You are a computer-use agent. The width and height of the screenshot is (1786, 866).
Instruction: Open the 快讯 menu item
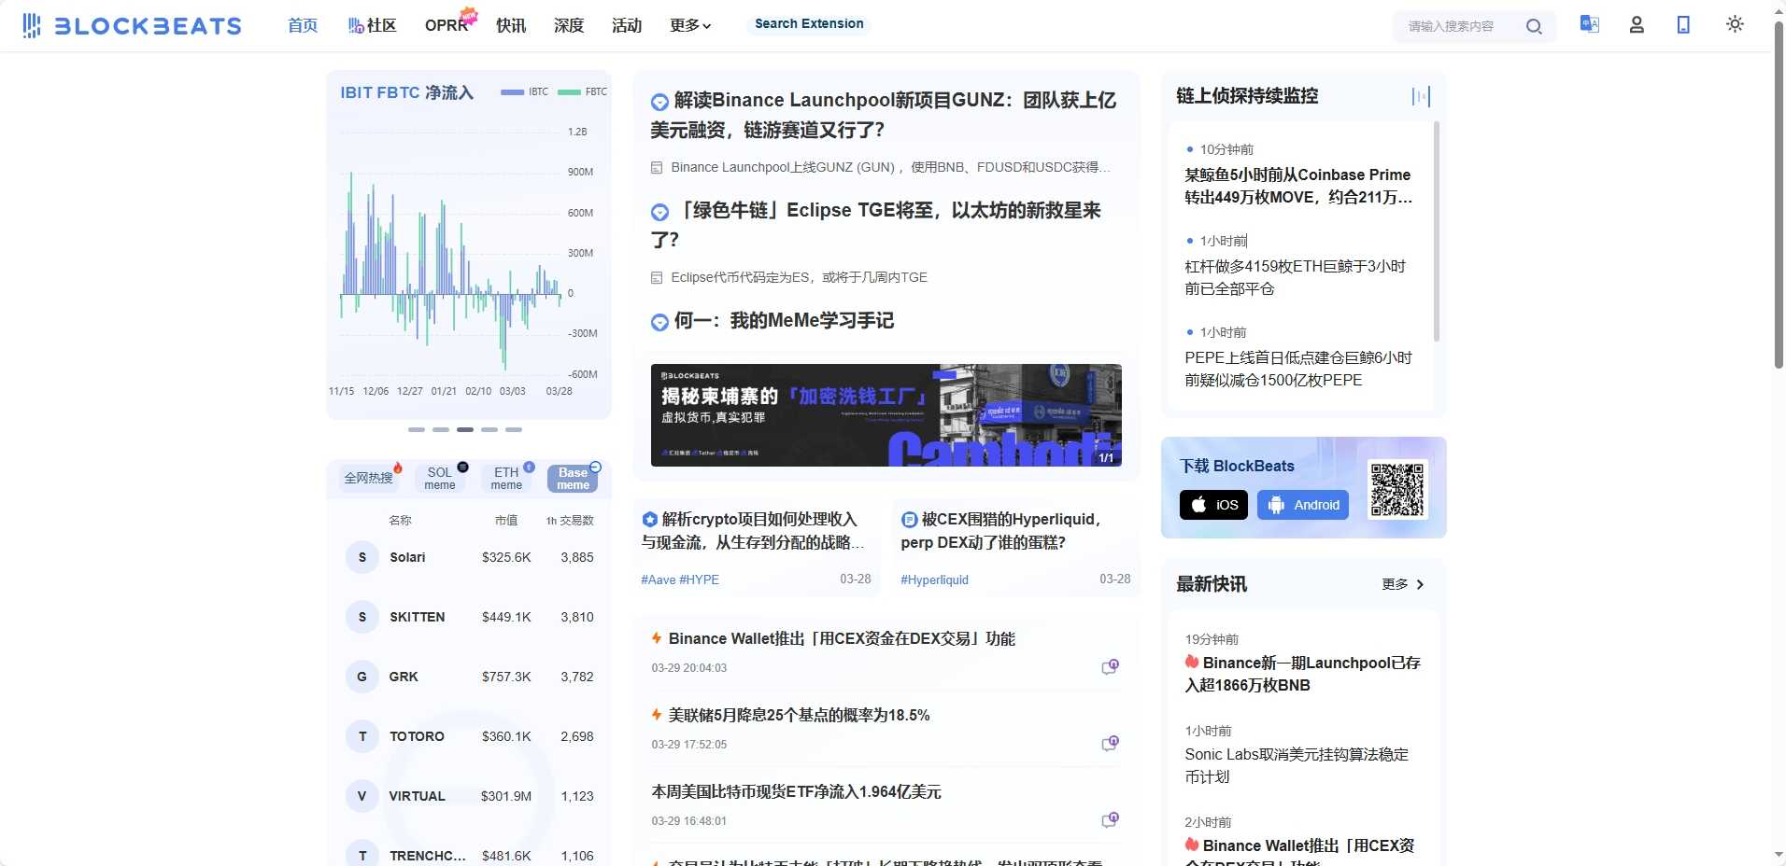[511, 26]
